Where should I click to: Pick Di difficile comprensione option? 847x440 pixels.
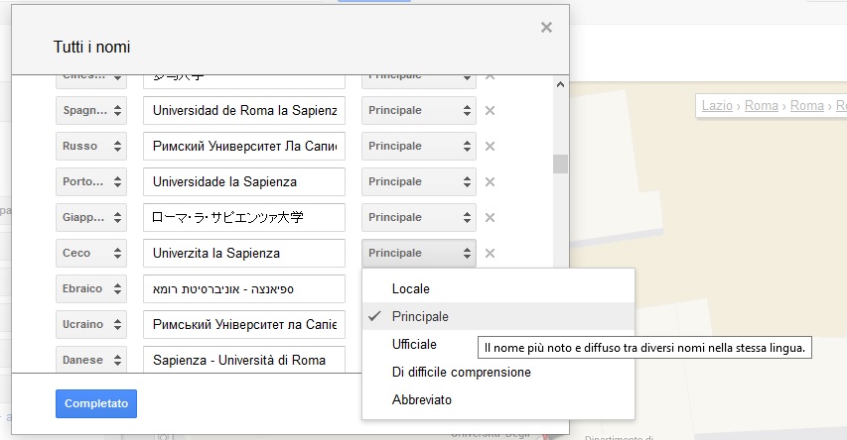(498, 372)
